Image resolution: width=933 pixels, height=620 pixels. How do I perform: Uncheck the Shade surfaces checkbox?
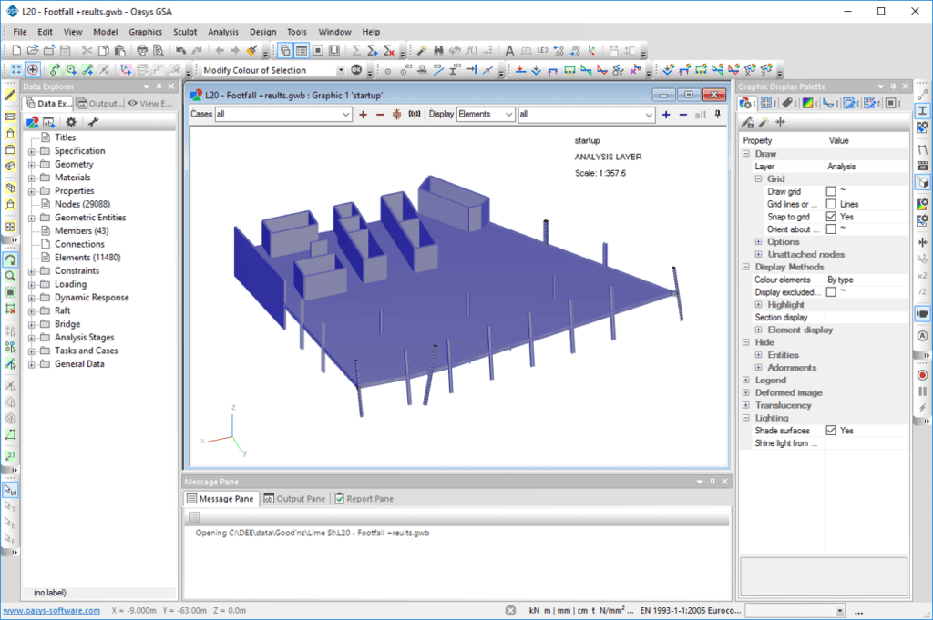click(831, 431)
